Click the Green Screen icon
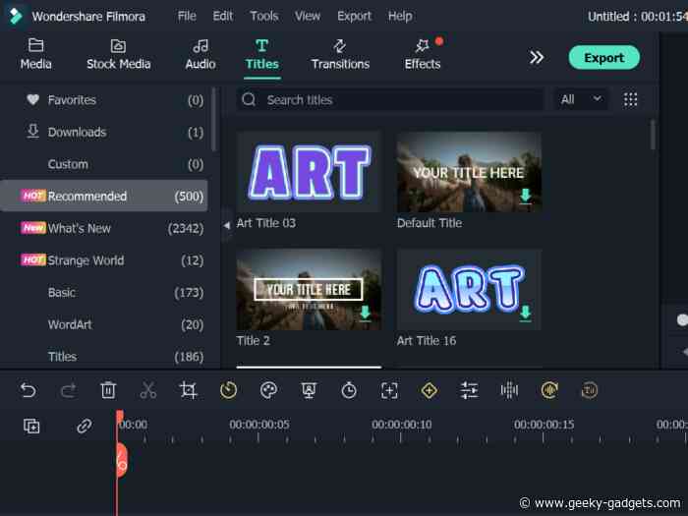The image size is (688, 516). pyautogui.click(x=309, y=389)
